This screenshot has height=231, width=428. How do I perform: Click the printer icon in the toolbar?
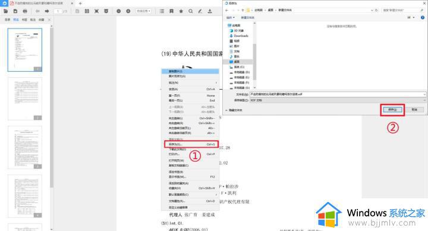click(25, 11)
